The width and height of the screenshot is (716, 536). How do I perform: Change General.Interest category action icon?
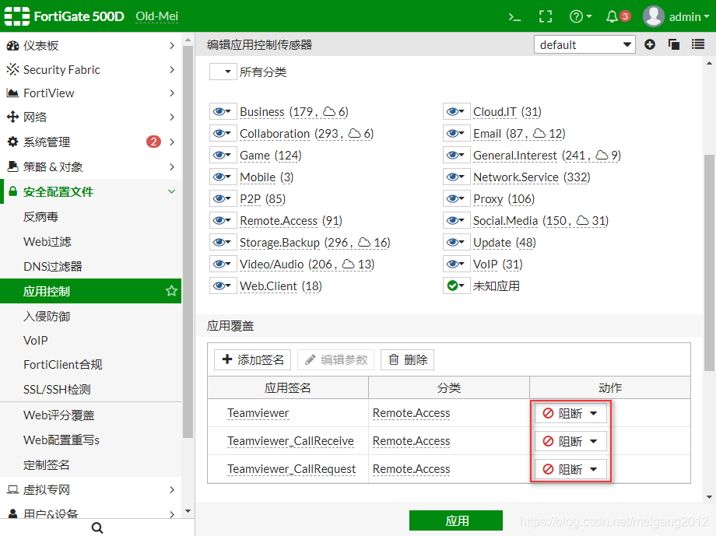point(456,156)
